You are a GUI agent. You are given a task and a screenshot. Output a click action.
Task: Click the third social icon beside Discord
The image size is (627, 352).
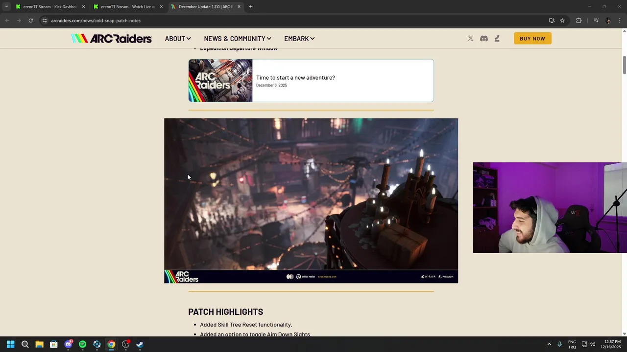[497, 39]
